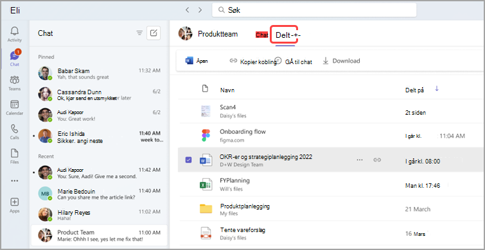Image resolution: width=485 pixels, height=250 pixels.
Task: Download the selected file
Action: click(x=341, y=61)
